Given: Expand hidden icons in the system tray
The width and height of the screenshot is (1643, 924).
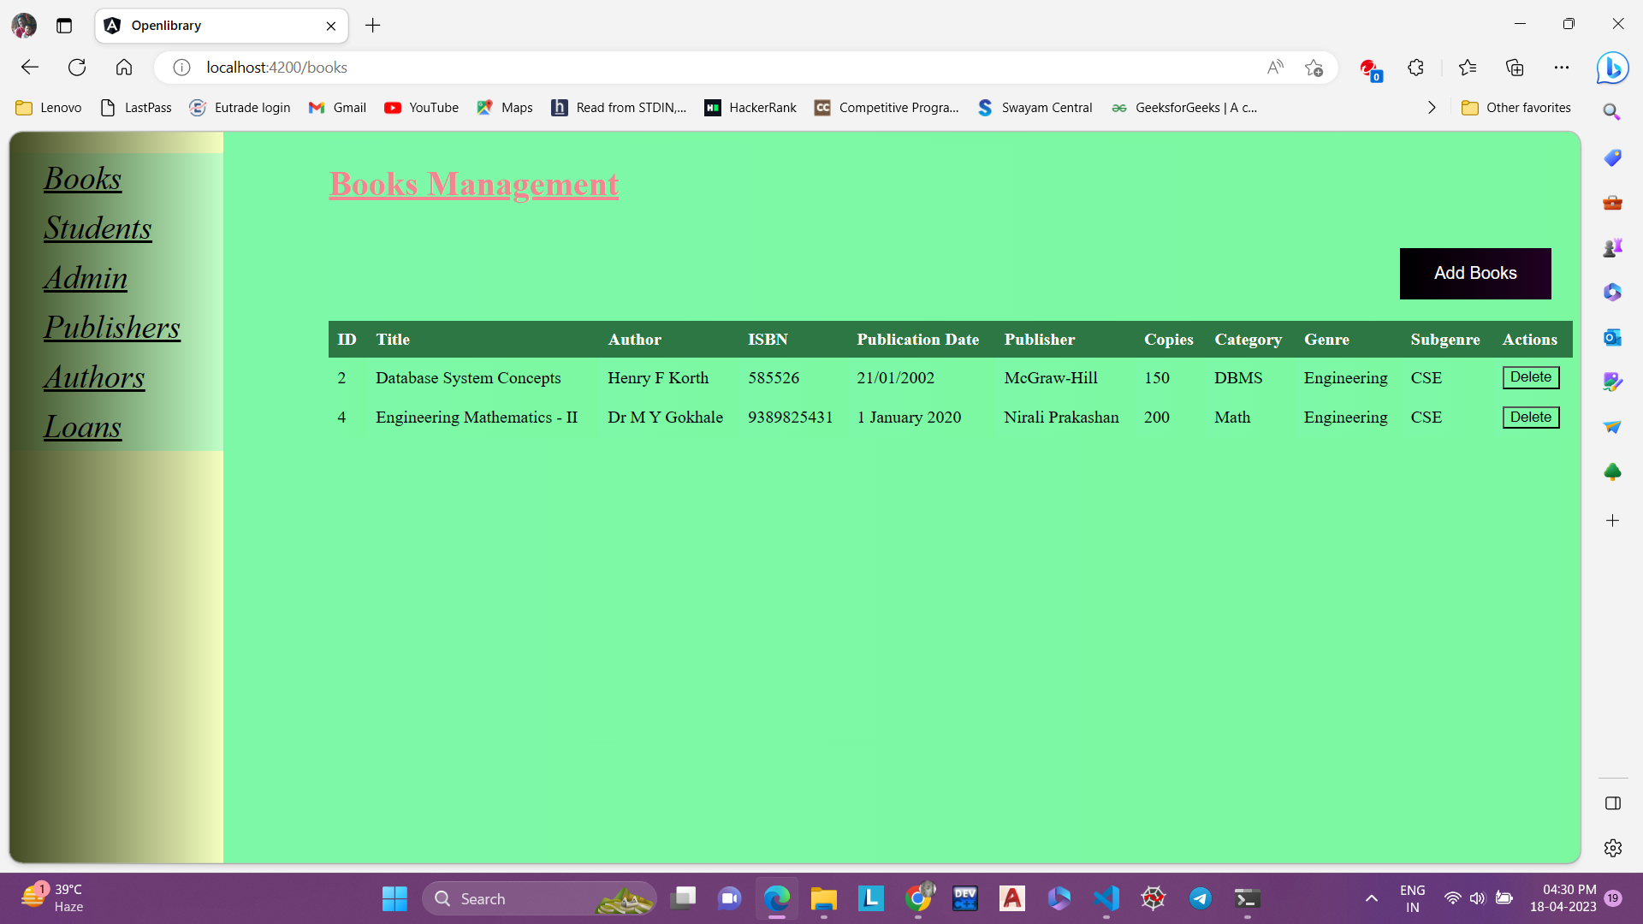Looking at the screenshot, I should (x=1371, y=898).
